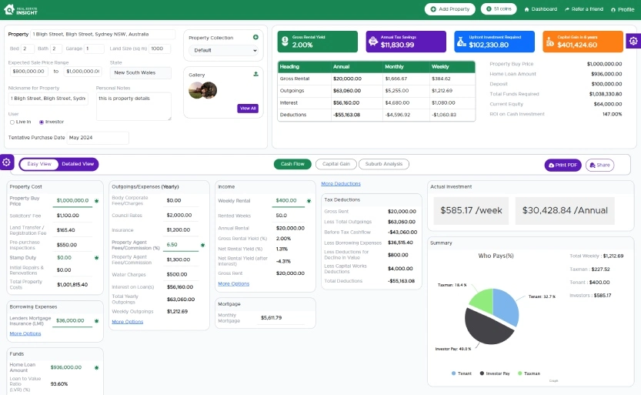Click the Real Estate Insight logo

click(x=21, y=9)
